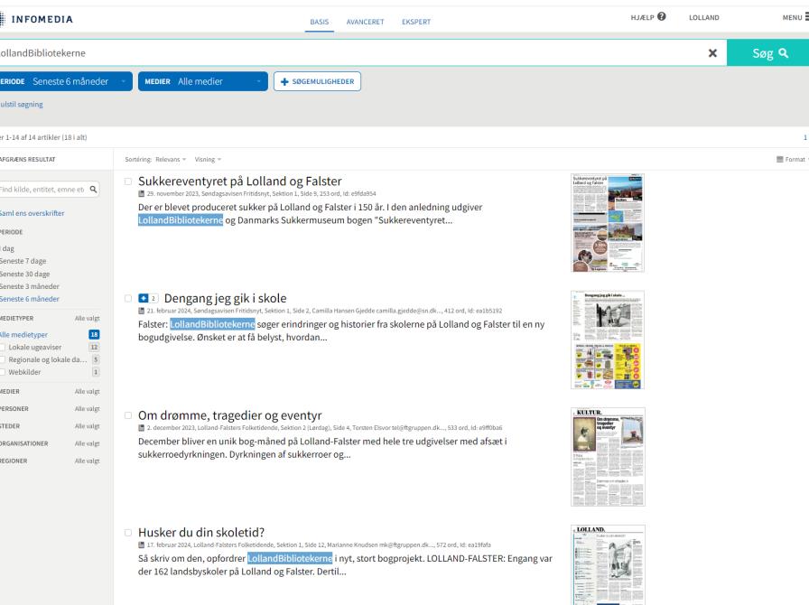This screenshot has height=605, width=809.
Task: Click the Format view icon
Action: point(780,159)
